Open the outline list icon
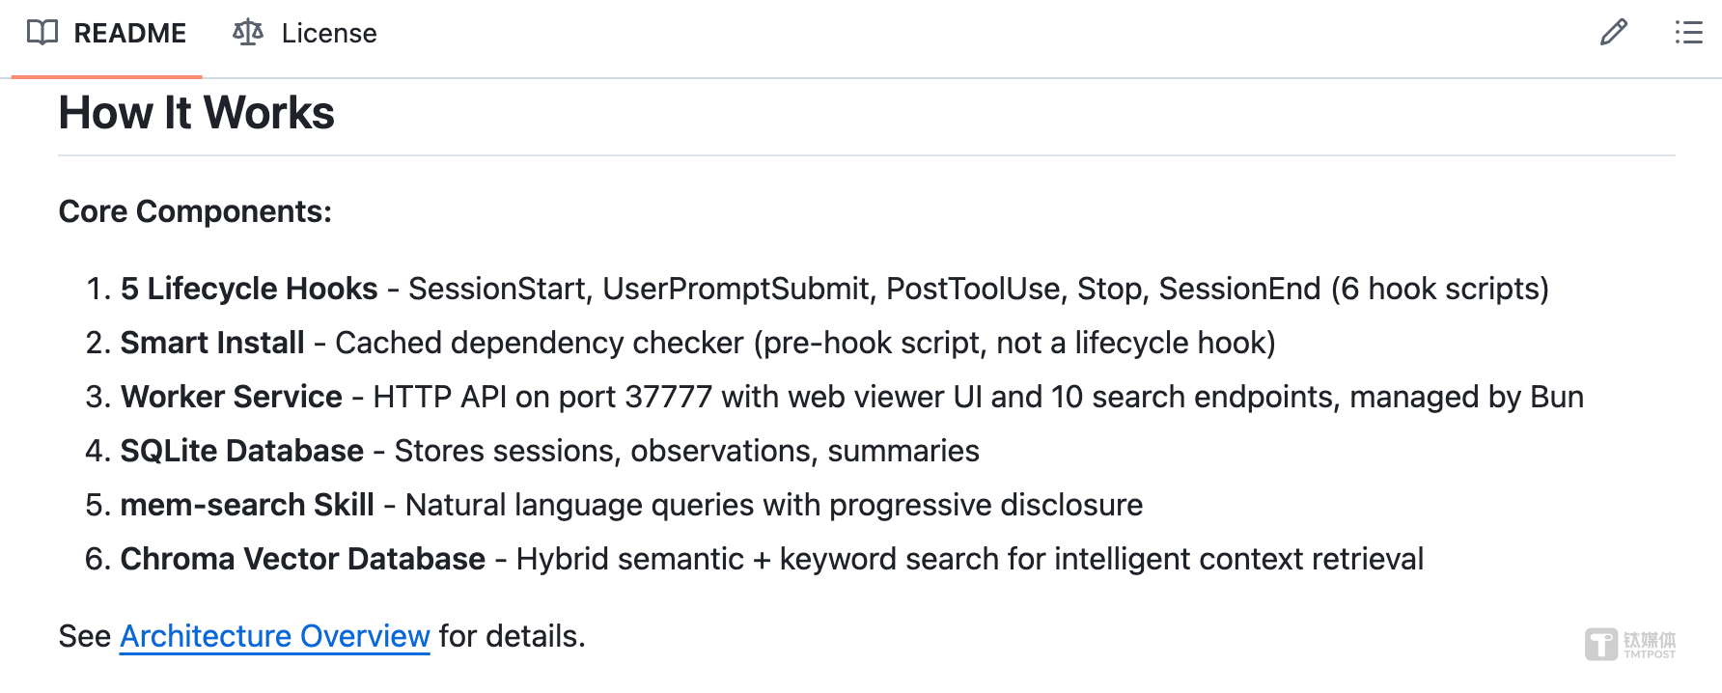Image resolution: width=1722 pixels, height=693 pixels. [1688, 33]
